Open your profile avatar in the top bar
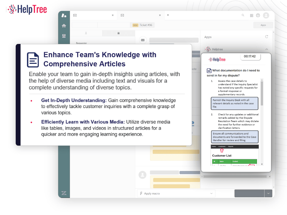The image size is (287, 215). coord(266,15)
